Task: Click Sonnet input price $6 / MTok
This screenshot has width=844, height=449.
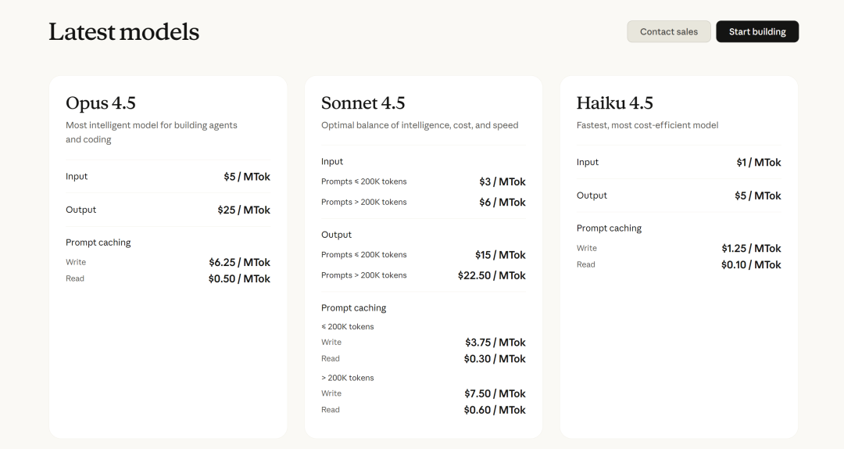Action: (x=502, y=202)
